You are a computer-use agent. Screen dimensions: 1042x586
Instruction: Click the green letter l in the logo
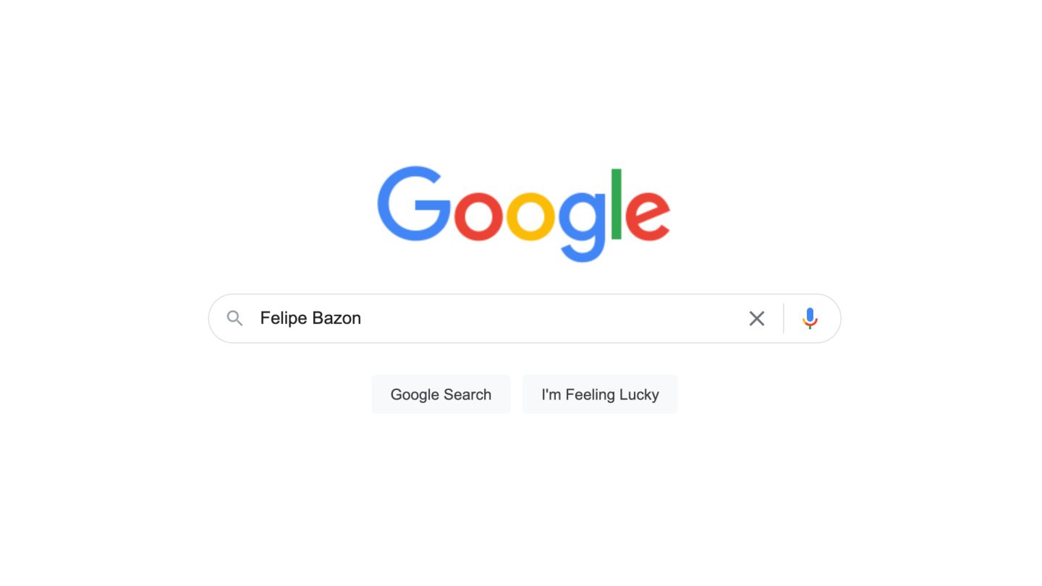click(617, 204)
